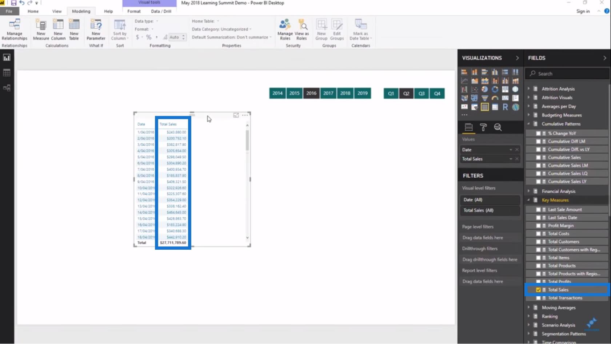Viewport: 611px width, 344px height.
Task: Expand the Financial Analysis table
Action: tap(529, 191)
